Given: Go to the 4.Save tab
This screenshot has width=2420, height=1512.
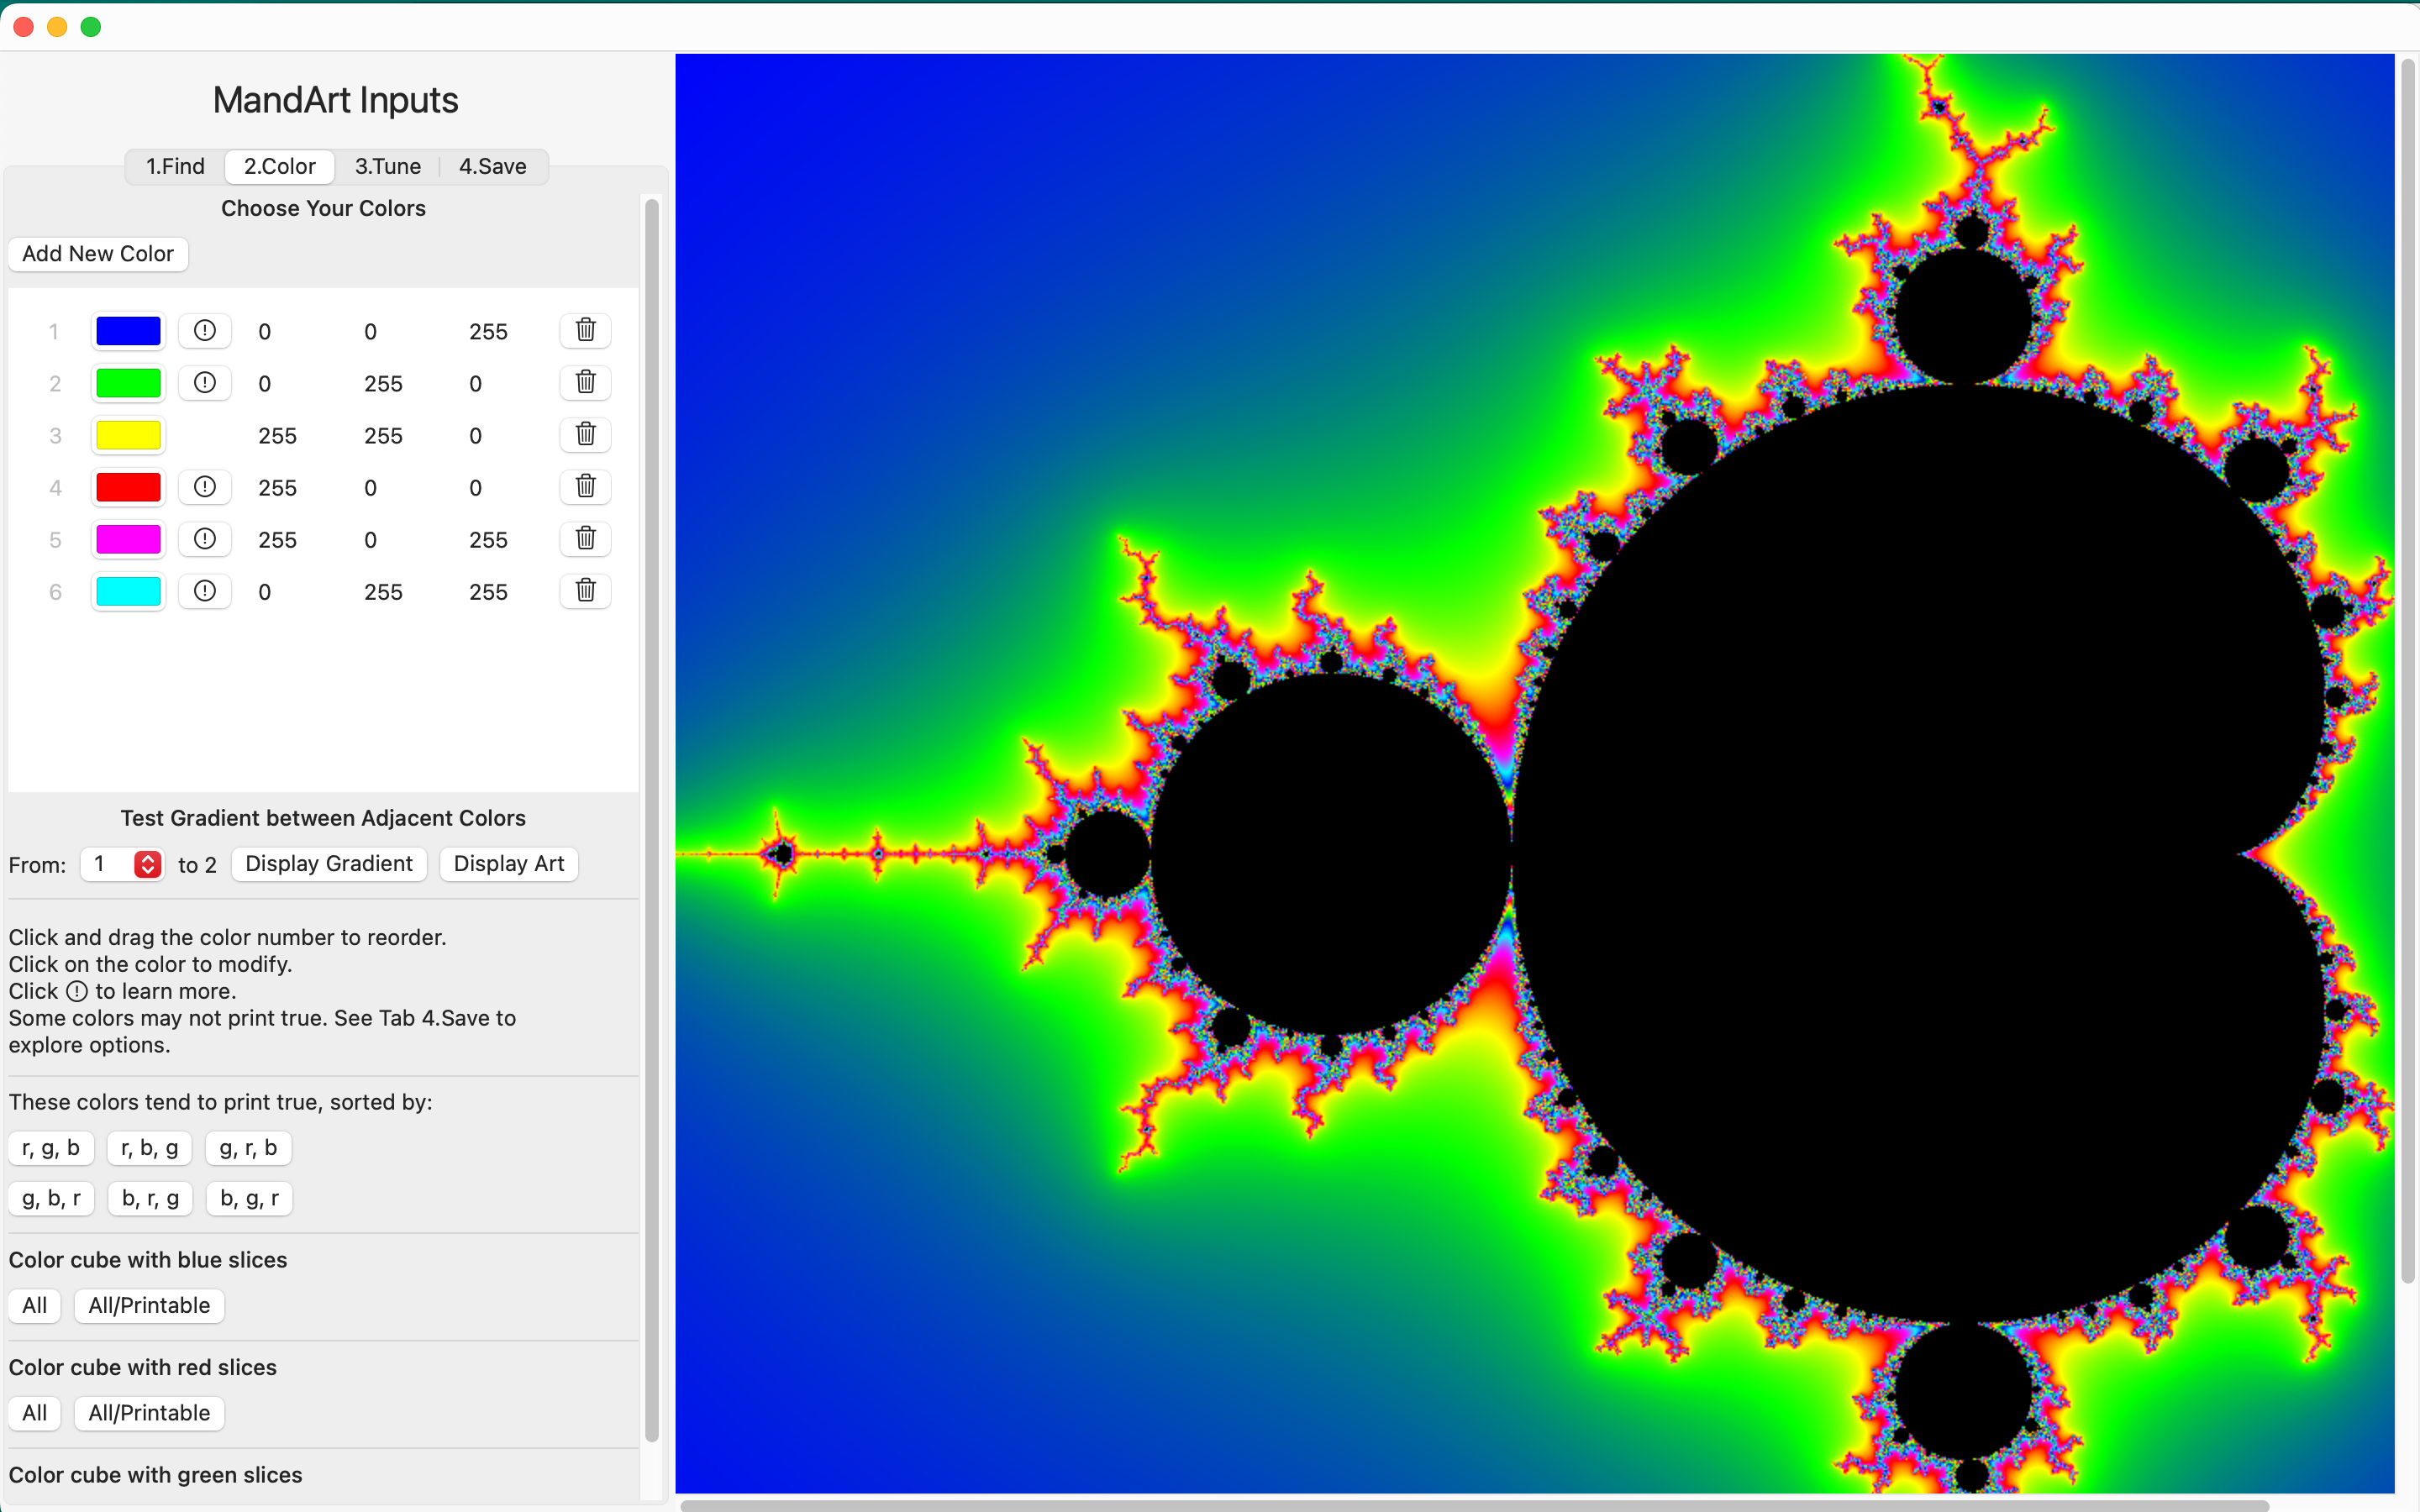Looking at the screenshot, I should pos(492,166).
